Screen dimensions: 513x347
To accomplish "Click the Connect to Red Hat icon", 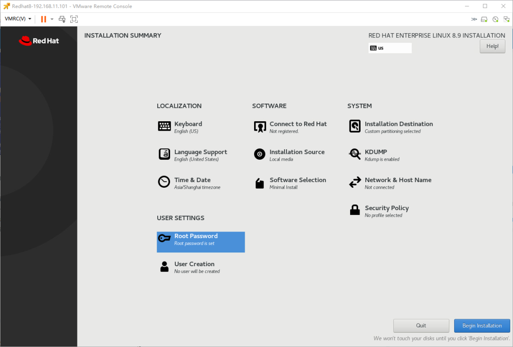I will [260, 127].
